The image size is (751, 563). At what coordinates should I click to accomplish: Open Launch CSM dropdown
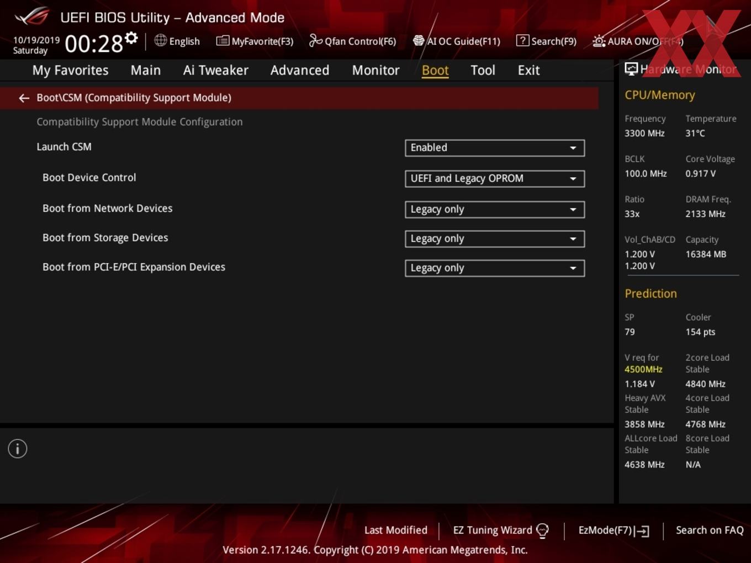pos(495,148)
